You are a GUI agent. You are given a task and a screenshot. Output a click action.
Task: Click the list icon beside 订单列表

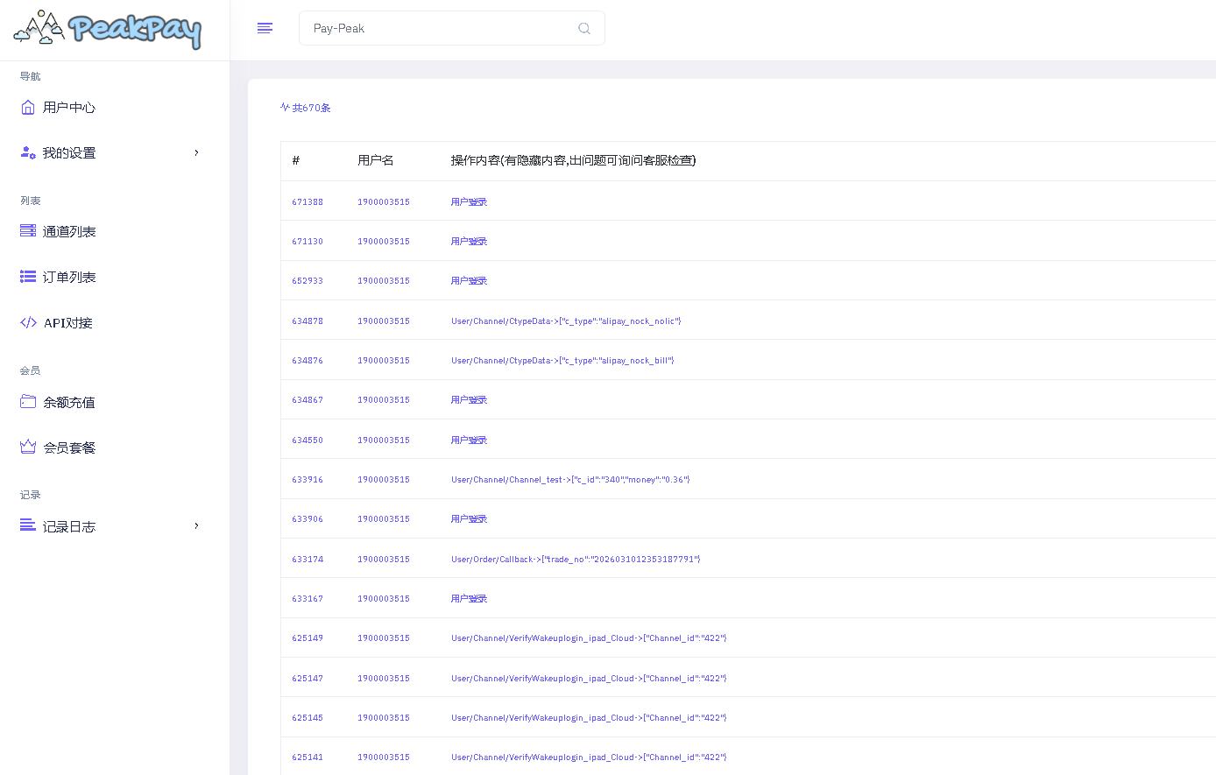[x=28, y=277]
